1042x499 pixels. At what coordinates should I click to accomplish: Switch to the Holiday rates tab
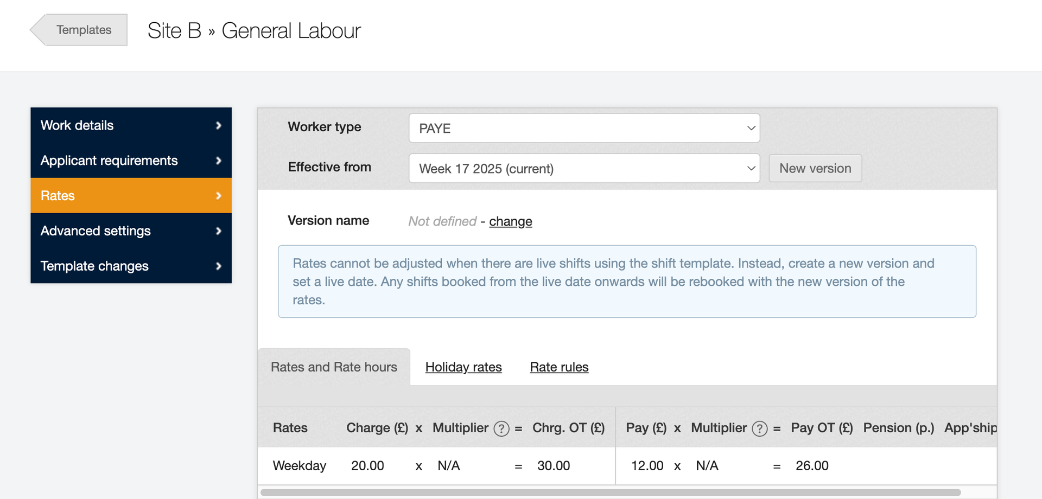[463, 367]
